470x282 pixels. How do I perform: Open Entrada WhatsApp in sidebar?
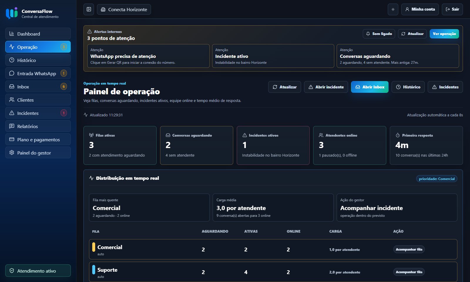(38, 73)
